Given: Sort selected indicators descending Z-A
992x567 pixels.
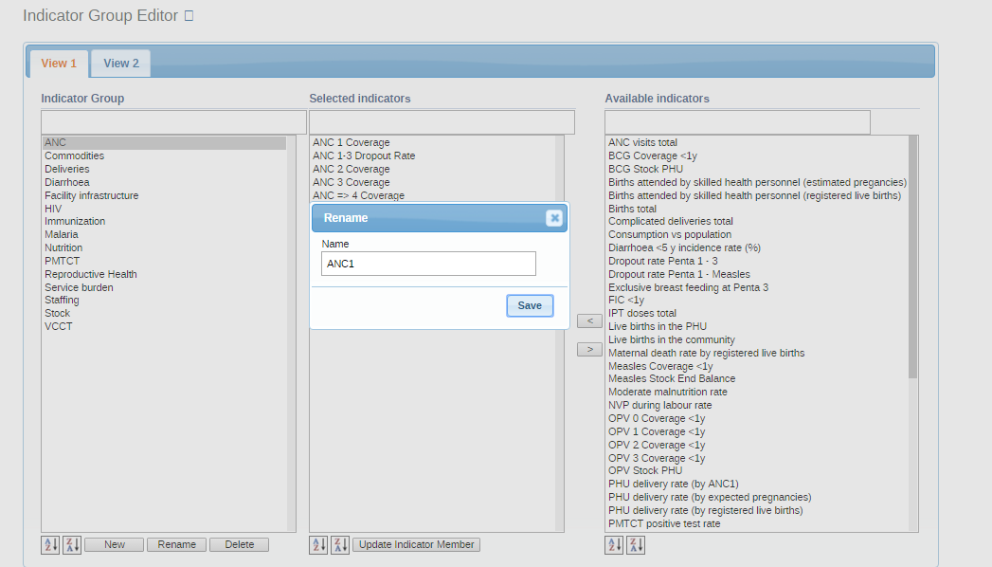Looking at the screenshot, I should pos(340,545).
